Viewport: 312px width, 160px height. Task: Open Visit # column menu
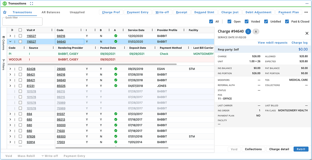pos(52,30)
